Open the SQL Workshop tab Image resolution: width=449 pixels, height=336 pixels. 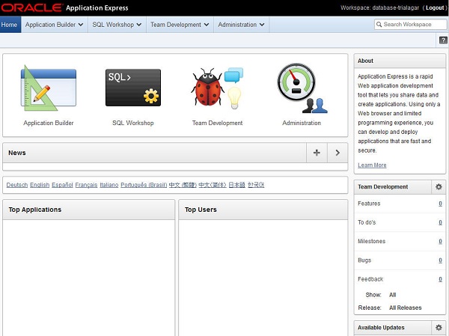click(x=117, y=25)
